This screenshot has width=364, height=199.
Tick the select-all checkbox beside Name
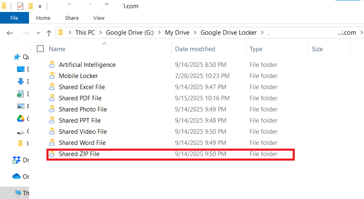(x=40, y=49)
